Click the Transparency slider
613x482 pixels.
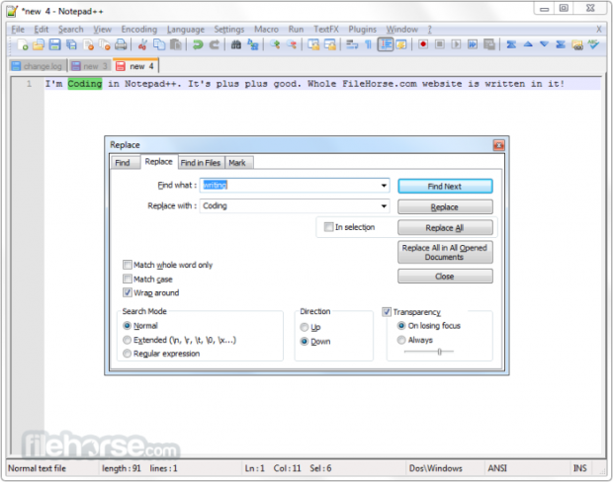[433, 351]
